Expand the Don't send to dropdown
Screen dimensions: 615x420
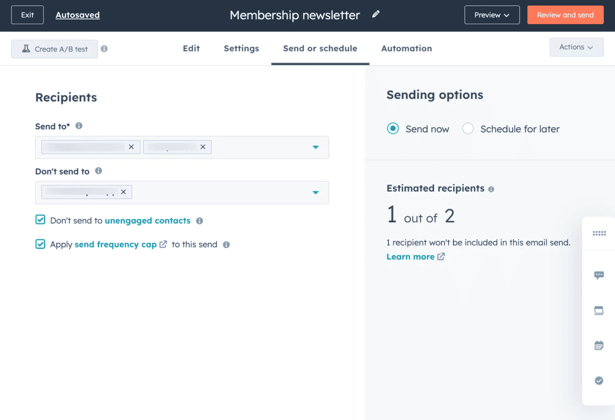coord(316,193)
